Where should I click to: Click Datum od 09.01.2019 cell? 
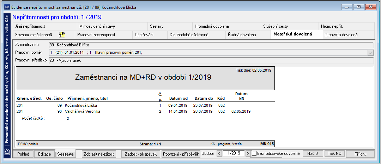coord(178,105)
